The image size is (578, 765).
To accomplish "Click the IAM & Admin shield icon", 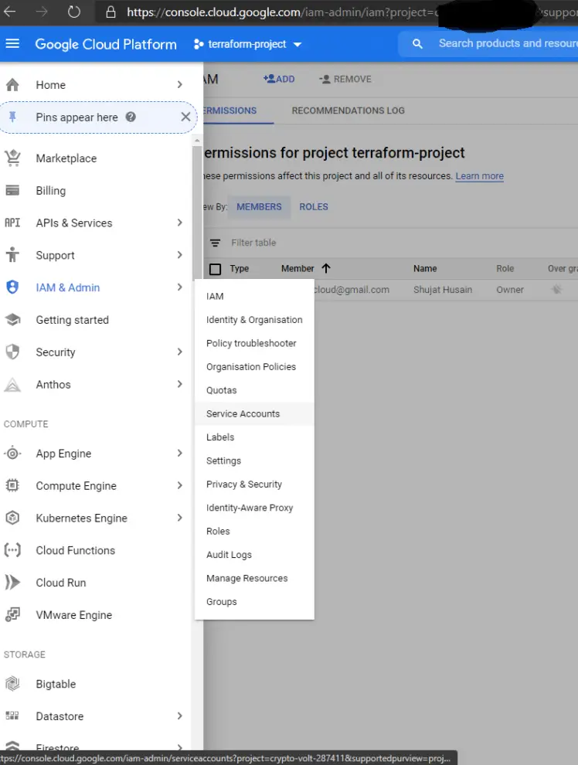I will (x=12, y=287).
